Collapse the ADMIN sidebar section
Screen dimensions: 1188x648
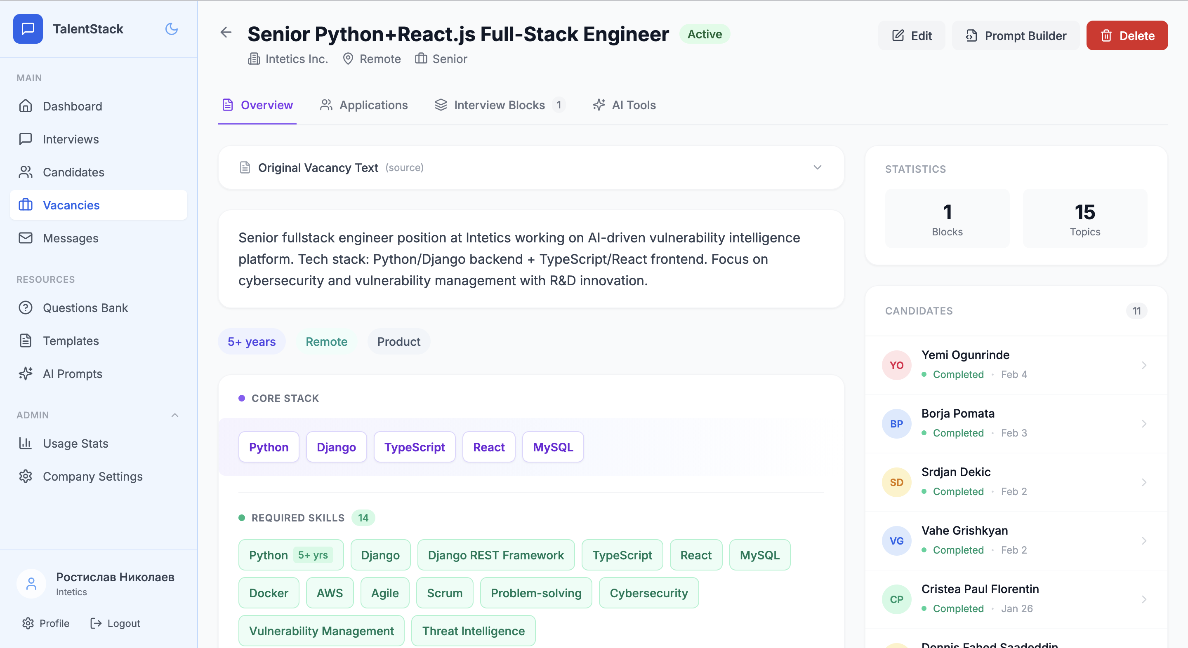tap(175, 415)
